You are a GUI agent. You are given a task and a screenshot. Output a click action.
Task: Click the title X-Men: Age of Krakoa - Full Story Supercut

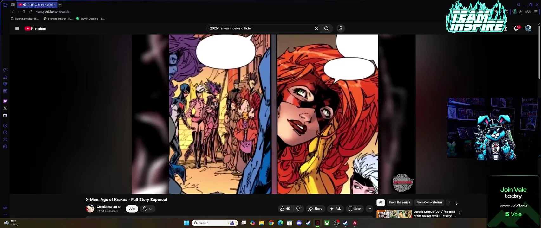point(126,199)
